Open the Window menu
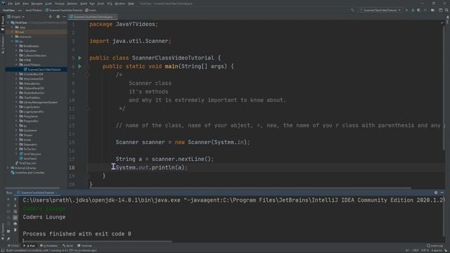450x253 pixels. tap(120, 4)
